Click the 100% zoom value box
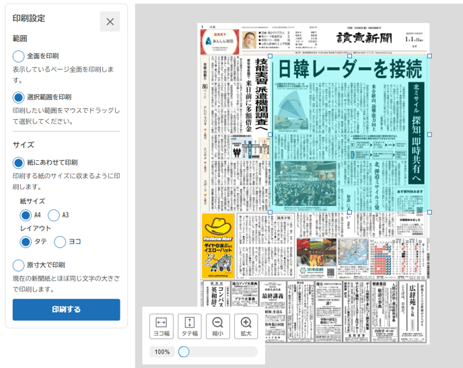This screenshot has height=368, width=463. click(x=162, y=352)
